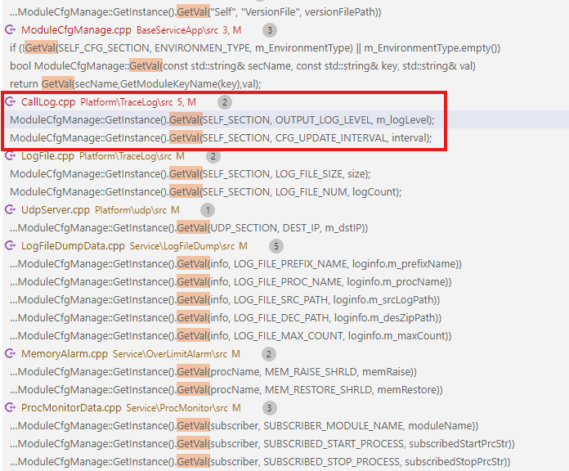Select match containing LOG_FILE_DEC_PATH
The width and height of the screenshot is (569, 471).
tap(226, 317)
